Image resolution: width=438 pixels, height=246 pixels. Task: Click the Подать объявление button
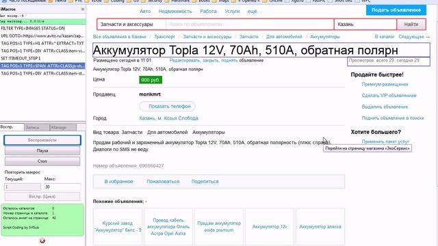[x=396, y=10]
